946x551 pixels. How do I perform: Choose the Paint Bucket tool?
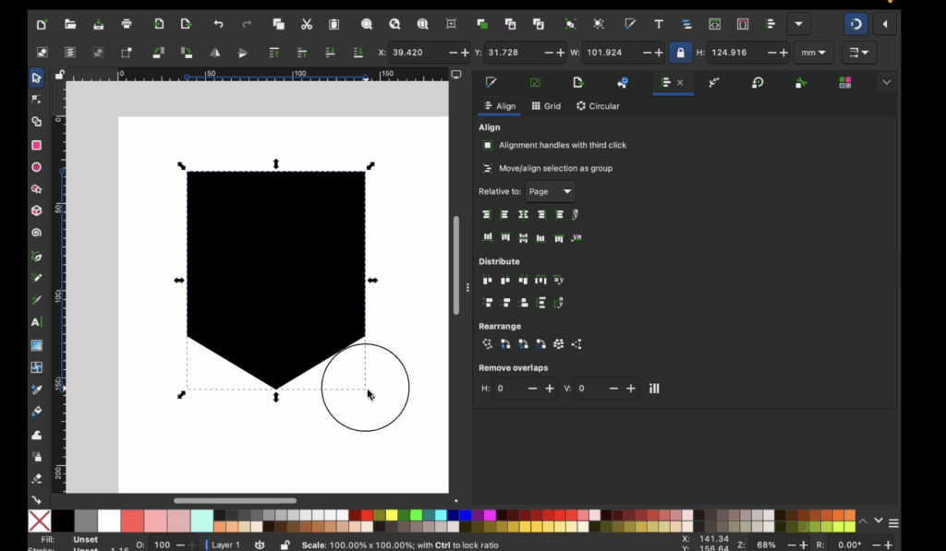(x=36, y=411)
